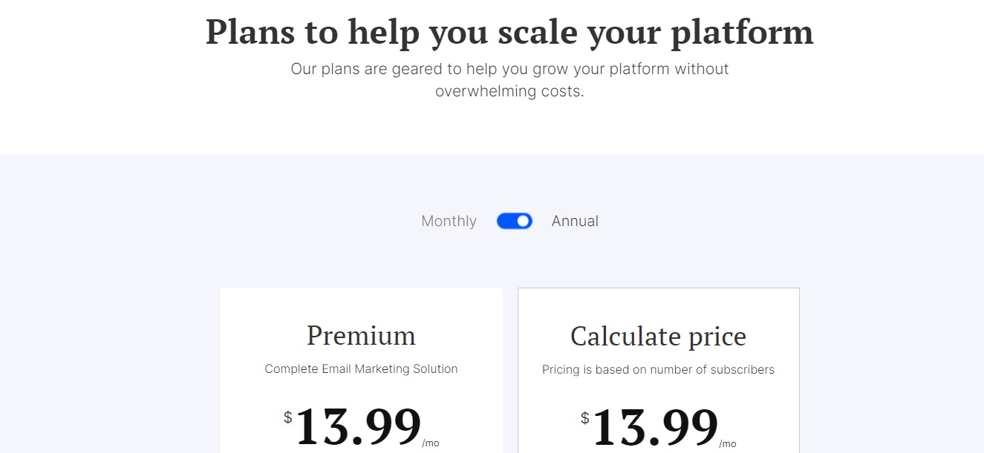Click 'Complete Email Marketing Solution' subtitle
The image size is (984, 453).
click(x=361, y=368)
